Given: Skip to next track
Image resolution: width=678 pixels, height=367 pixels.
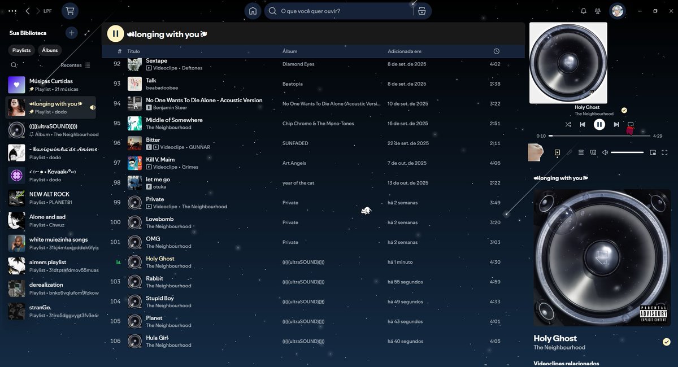Looking at the screenshot, I should (x=616, y=124).
